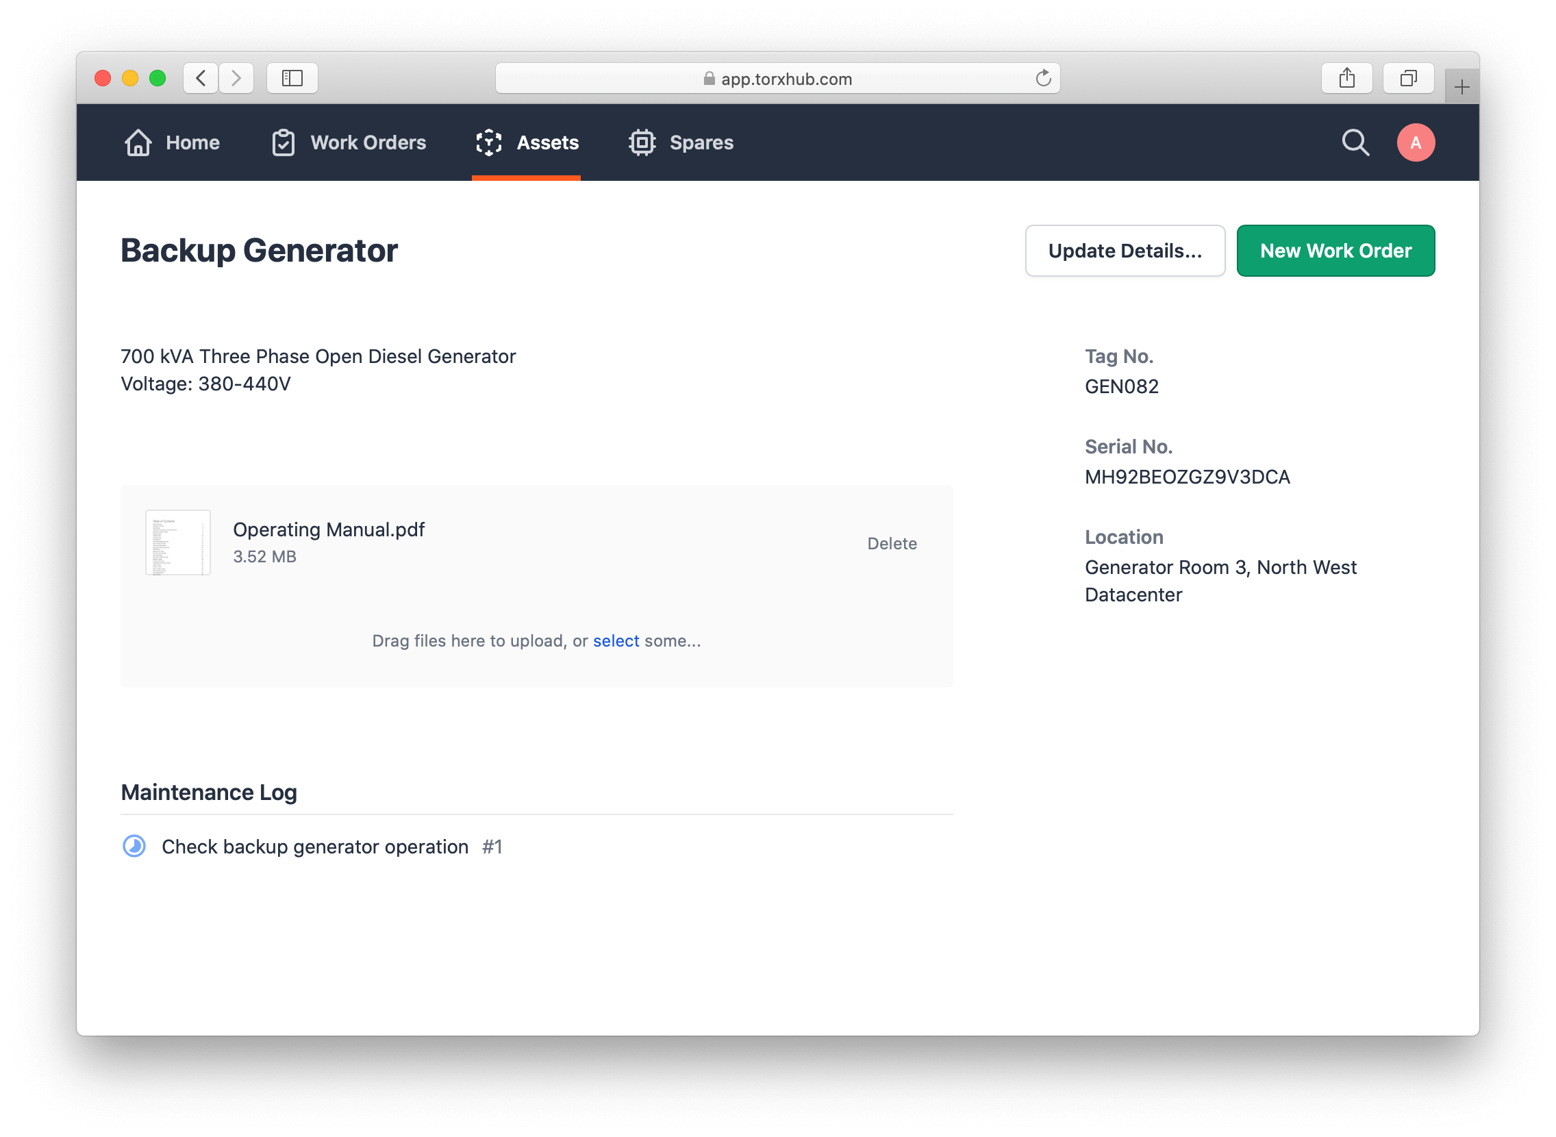Click the Assets cube icon
The width and height of the screenshot is (1556, 1137).
pyautogui.click(x=488, y=142)
